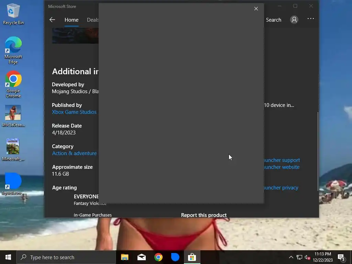352x264 pixels.
Task: Select the 11.6 GB size value
Action: (x=60, y=174)
